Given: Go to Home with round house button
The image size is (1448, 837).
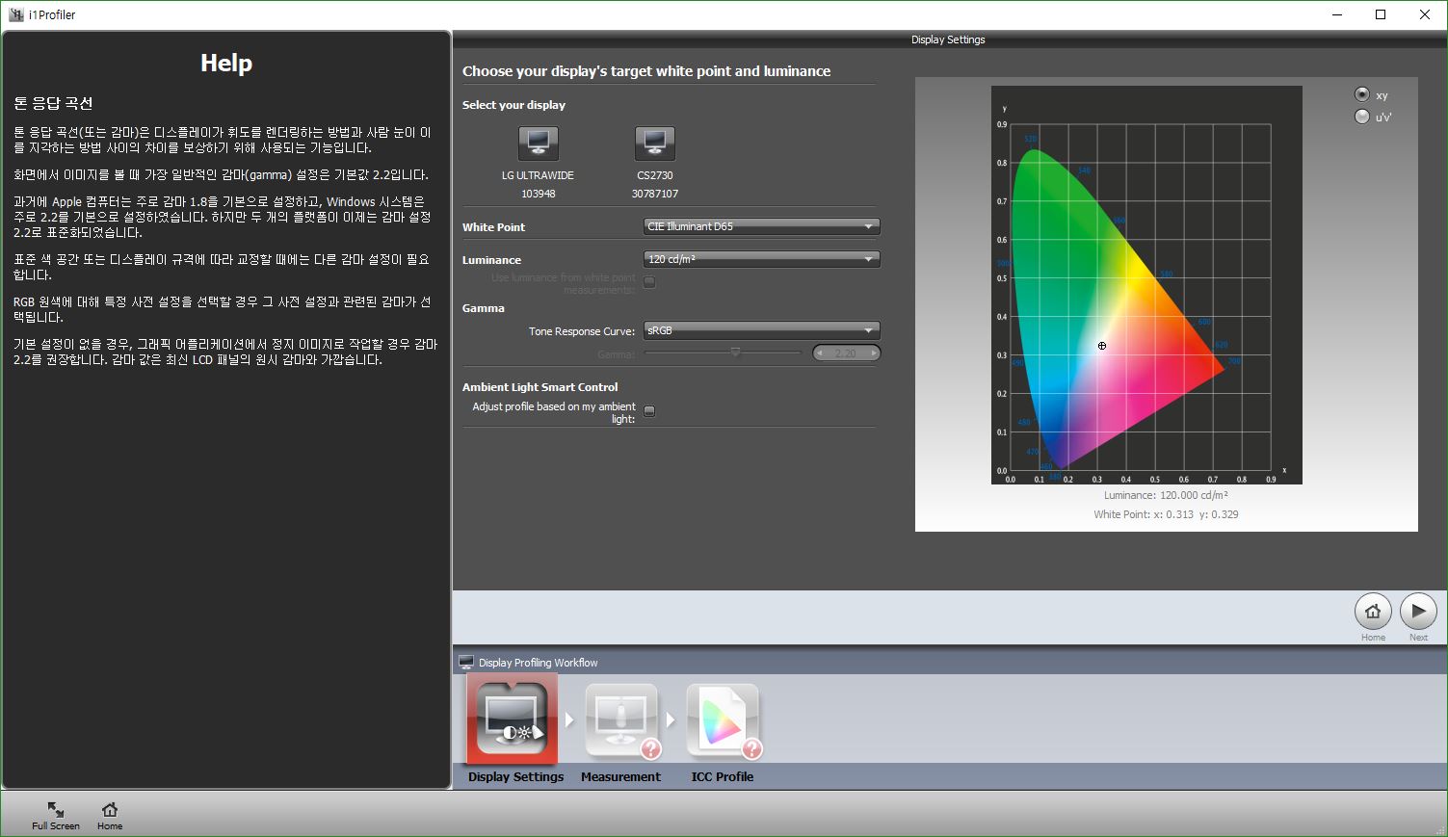Looking at the screenshot, I should 1373,611.
